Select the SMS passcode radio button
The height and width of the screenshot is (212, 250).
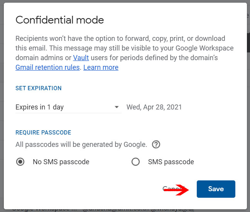click(x=135, y=162)
